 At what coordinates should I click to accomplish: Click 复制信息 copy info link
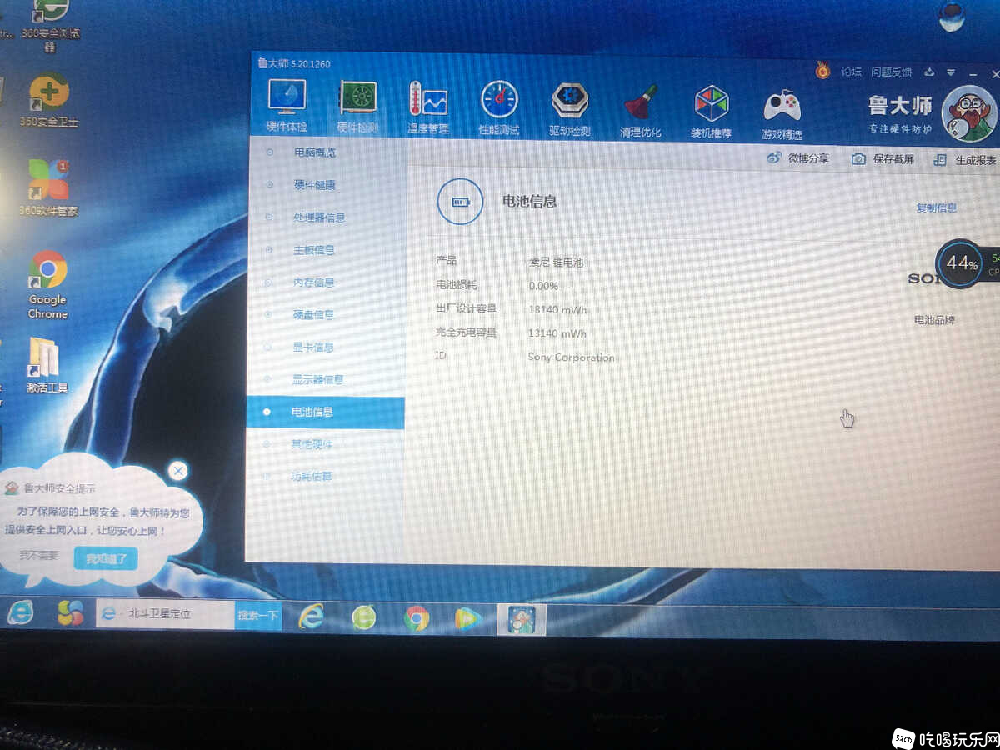tap(936, 208)
